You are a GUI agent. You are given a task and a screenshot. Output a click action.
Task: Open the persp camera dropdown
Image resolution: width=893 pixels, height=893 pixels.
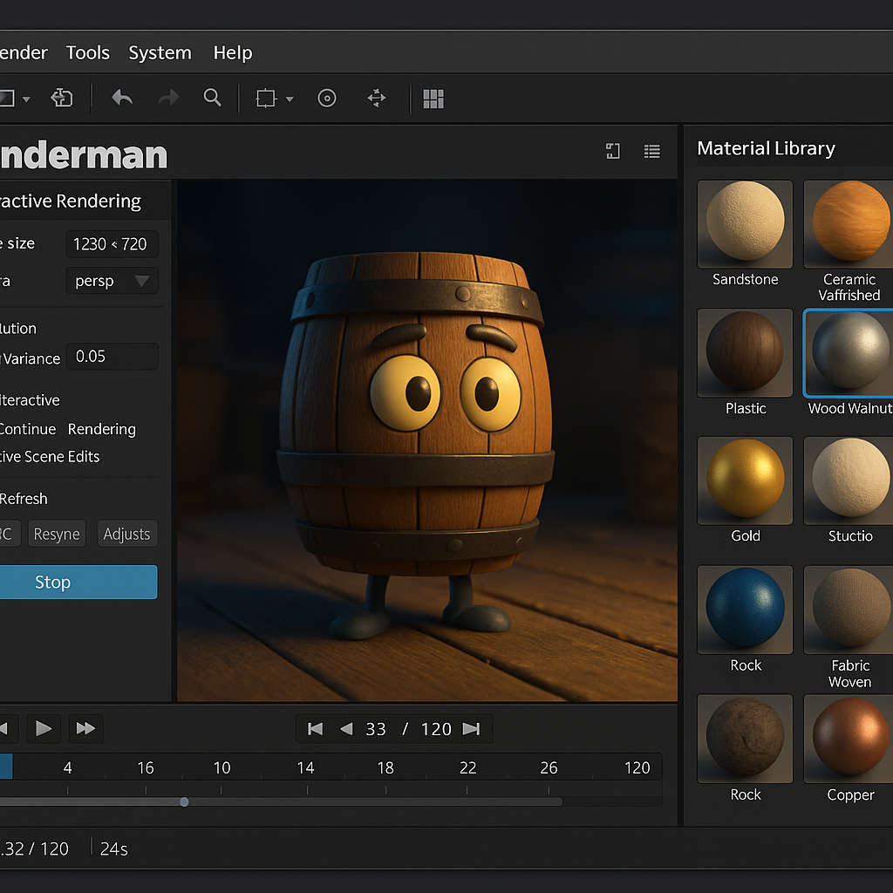pyautogui.click(x=112, y=281)
